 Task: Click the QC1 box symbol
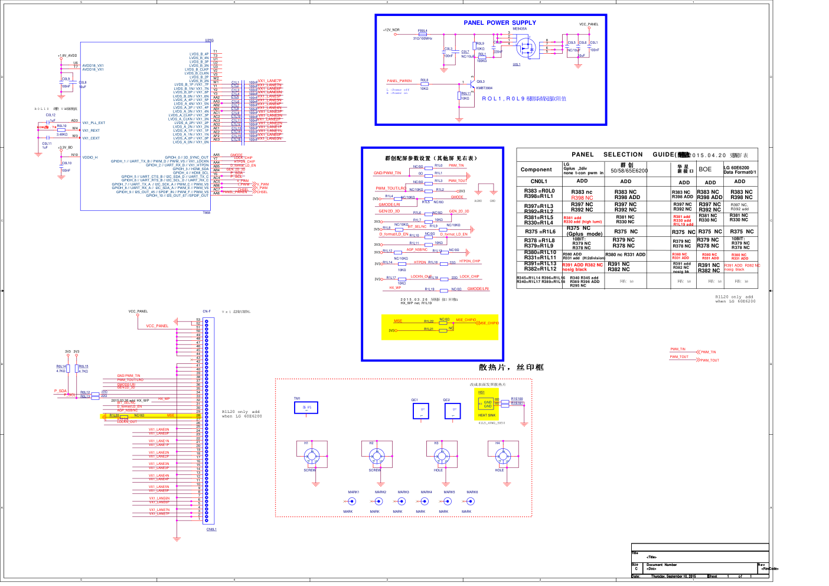pos(421,411)
